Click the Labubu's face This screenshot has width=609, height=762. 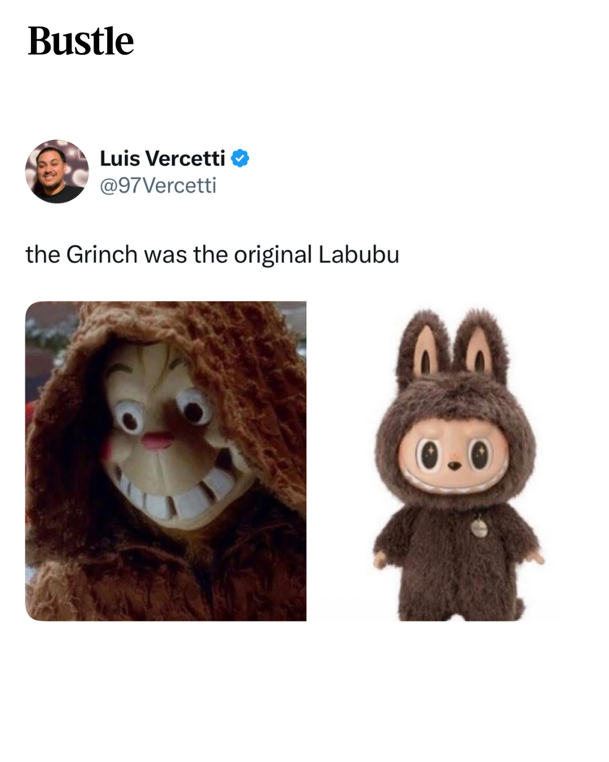tap(454, 458)
